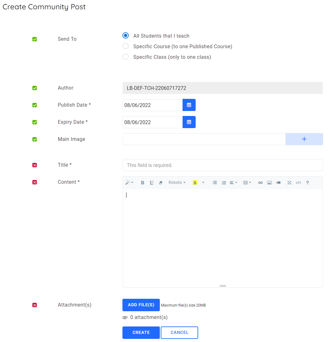The image size is (329, 342).
Task: Open the paragraph alignment dropdown
Action: point(233,183)
